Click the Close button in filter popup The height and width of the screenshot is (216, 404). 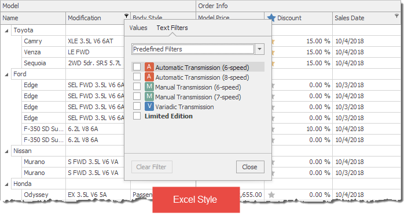click(x=250, y=167)
